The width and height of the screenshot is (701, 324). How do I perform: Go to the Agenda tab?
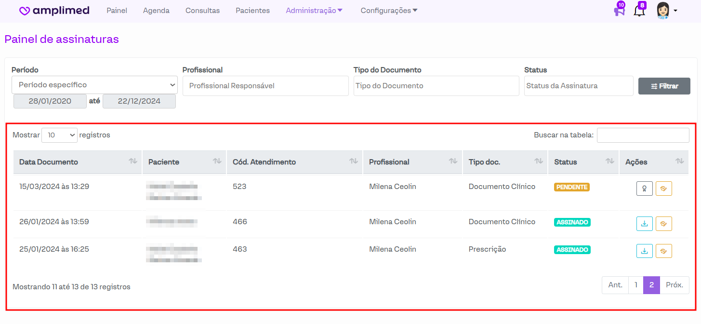(x=156, y=11)
